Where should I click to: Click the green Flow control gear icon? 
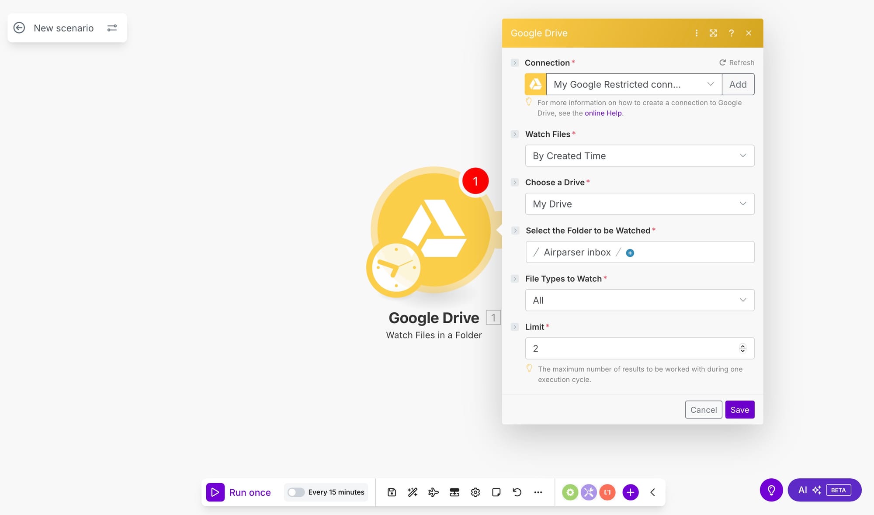click(570, 492)
